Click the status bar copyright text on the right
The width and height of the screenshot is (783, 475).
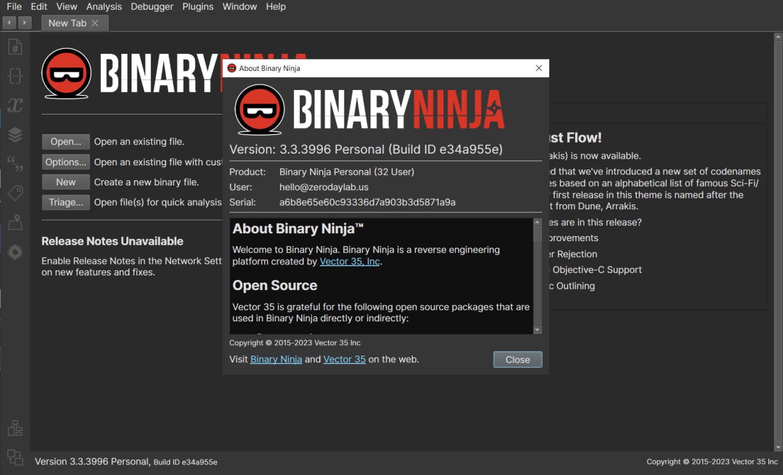(713, 462)
